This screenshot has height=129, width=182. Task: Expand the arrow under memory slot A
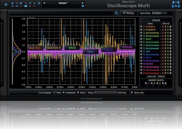(147, 86)
